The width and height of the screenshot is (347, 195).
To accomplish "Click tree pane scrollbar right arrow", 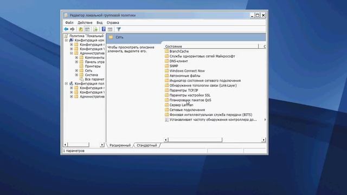I will [x=102, y=145].
